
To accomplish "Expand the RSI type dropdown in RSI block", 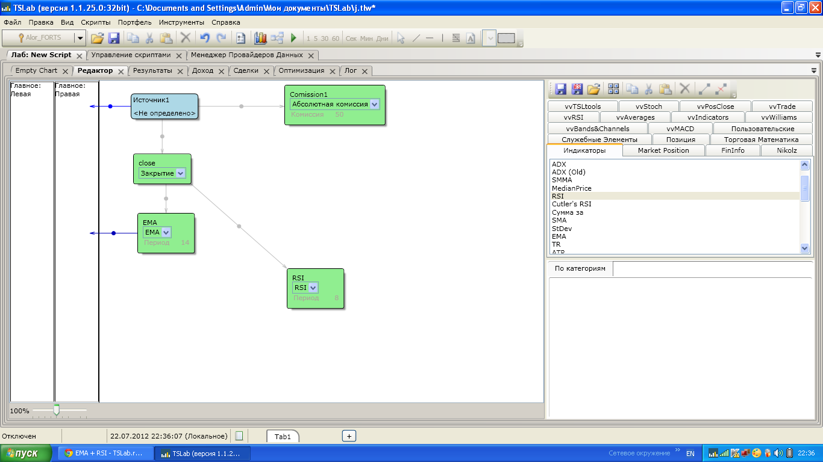I will 313,288.
